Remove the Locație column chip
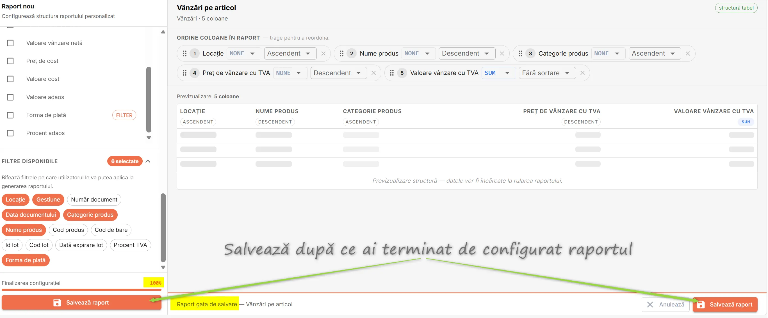768x318 pixels. 323,54
